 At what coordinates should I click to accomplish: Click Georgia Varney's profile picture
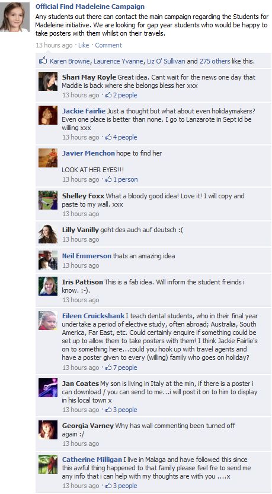[x=48, y=430]
